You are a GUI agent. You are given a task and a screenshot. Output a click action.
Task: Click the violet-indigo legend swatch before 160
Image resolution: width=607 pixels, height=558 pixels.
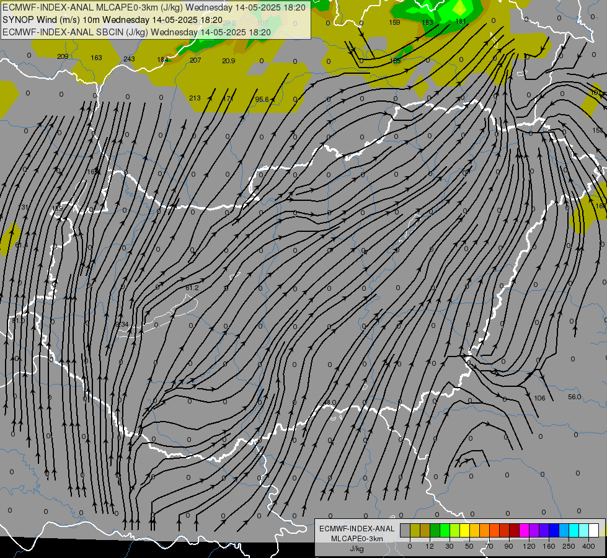(544, 530)
